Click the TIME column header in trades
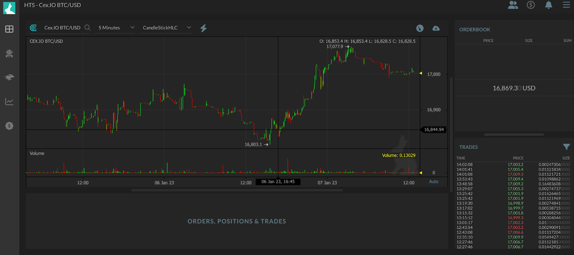 coord(461,158)
